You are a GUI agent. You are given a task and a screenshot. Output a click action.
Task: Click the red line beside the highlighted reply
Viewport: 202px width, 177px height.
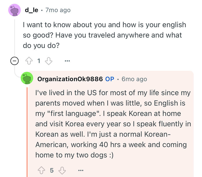27,132
